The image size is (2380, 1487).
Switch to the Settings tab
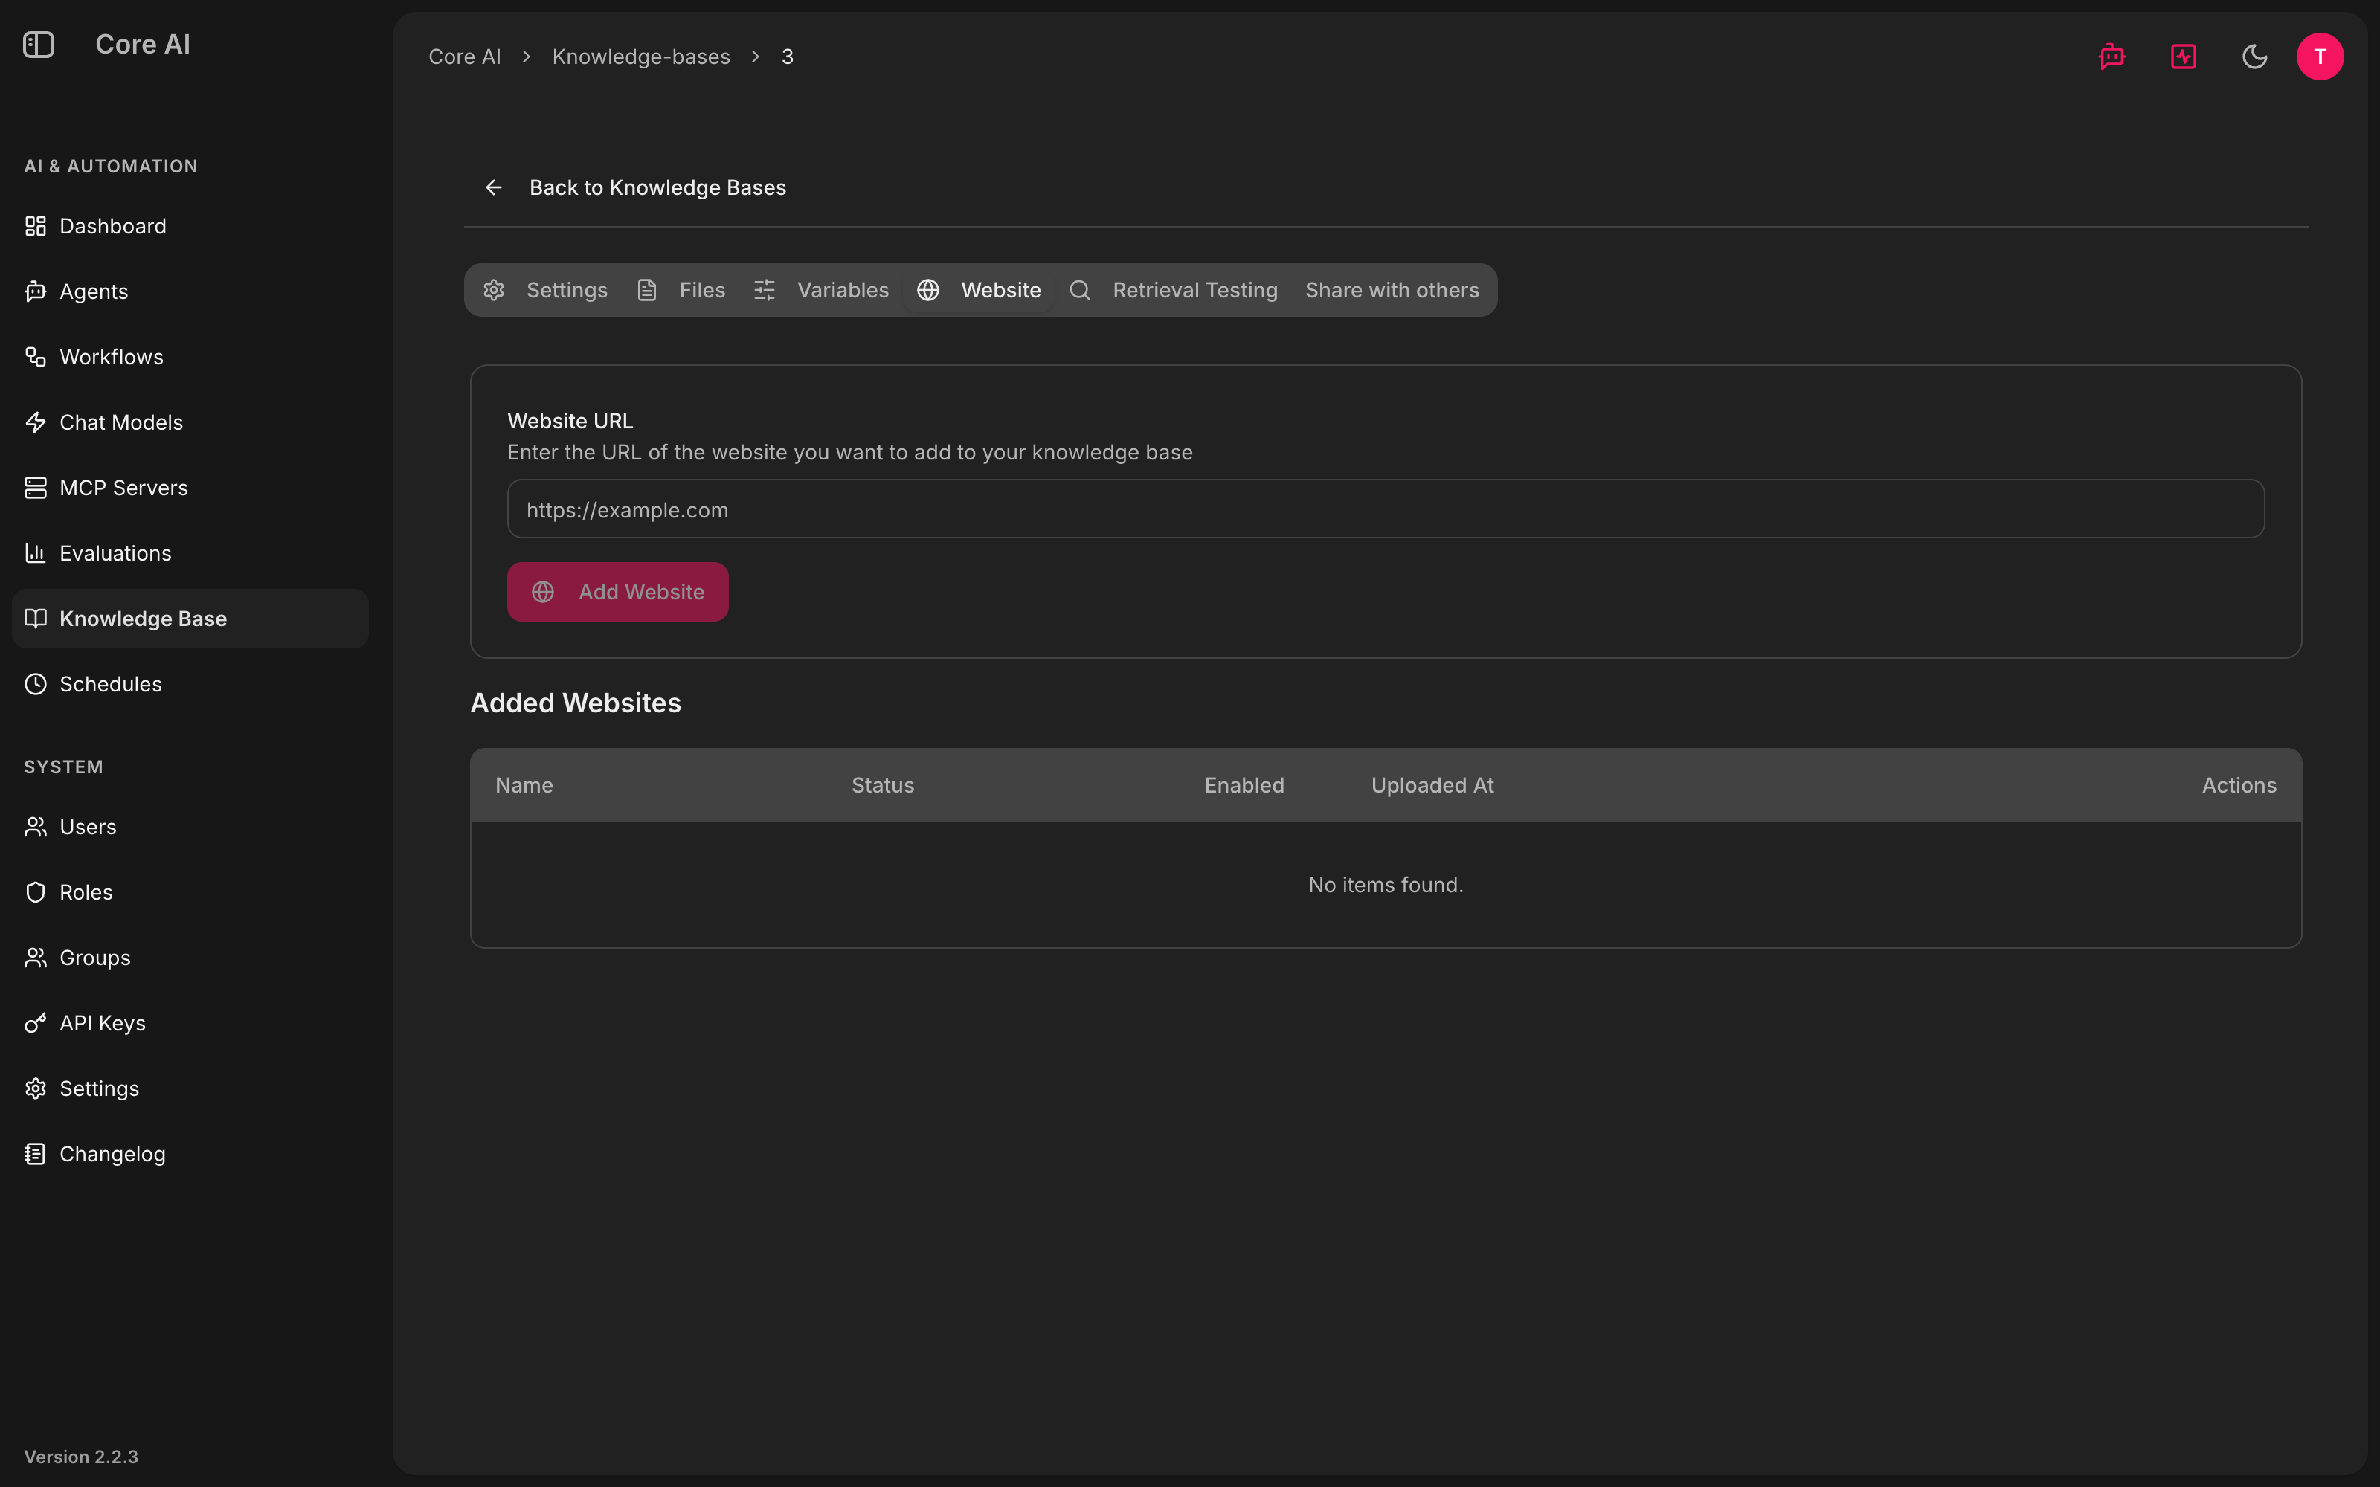546,290
